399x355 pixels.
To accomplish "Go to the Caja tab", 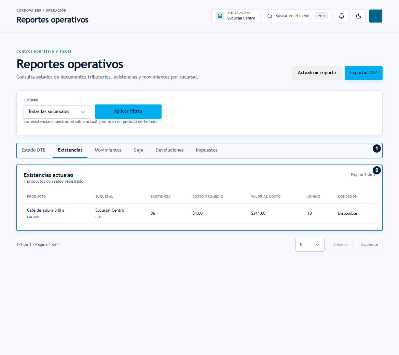I will click(138, 150).
